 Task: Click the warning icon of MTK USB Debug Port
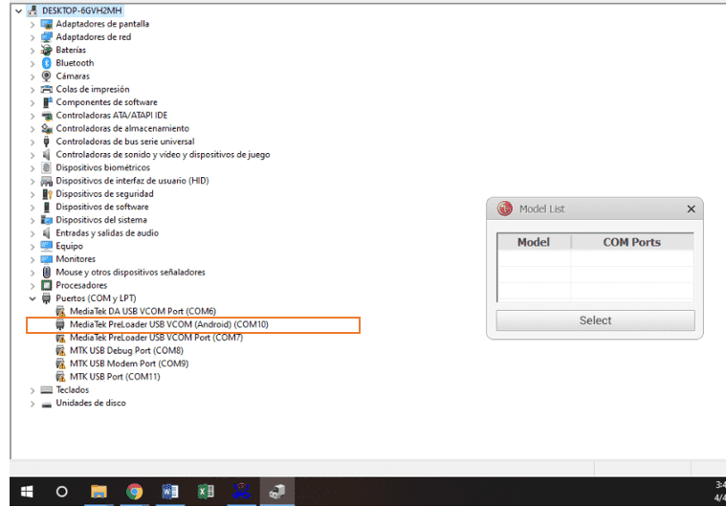tap(60, 350)
